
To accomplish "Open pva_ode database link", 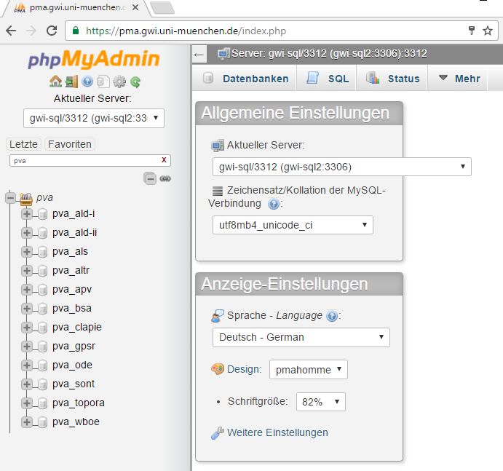I will [x=72, y=365].
